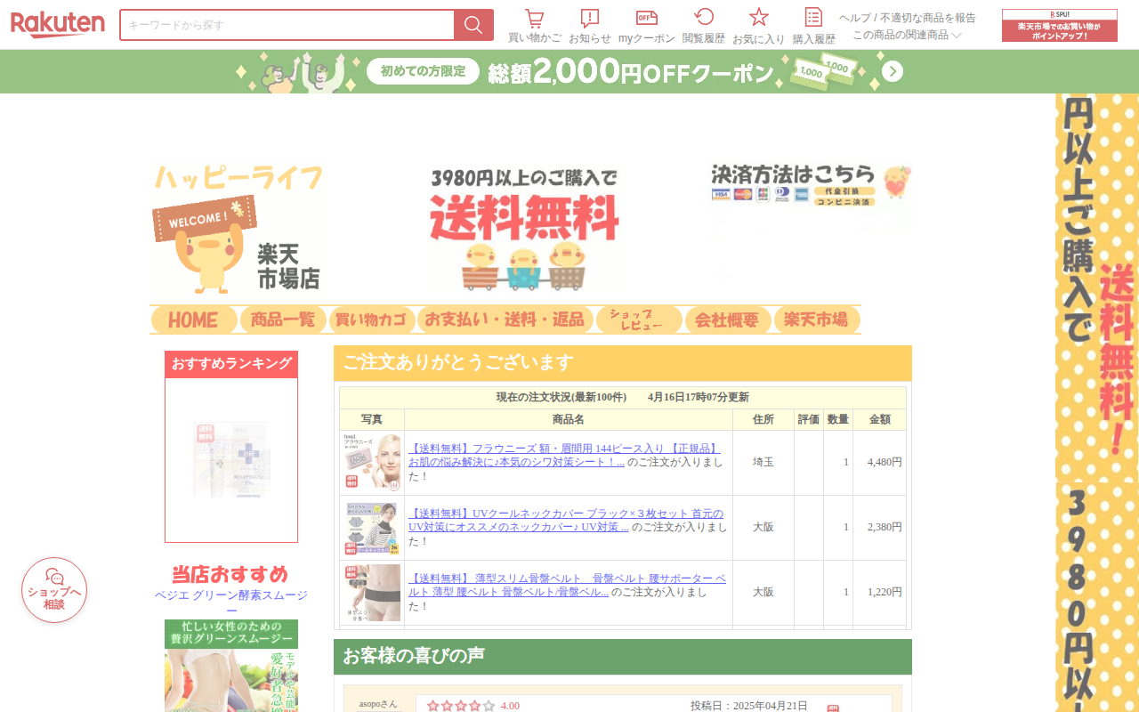The image size is (1139, 712).
Task: Click the 2,000円OFFクーポン banner
Action: (569, 71)
